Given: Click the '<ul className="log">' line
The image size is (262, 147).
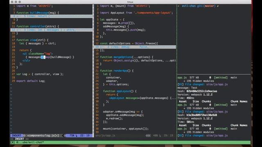Looking at the screenshot, I should pyautogui.click(x=38, y=53).
